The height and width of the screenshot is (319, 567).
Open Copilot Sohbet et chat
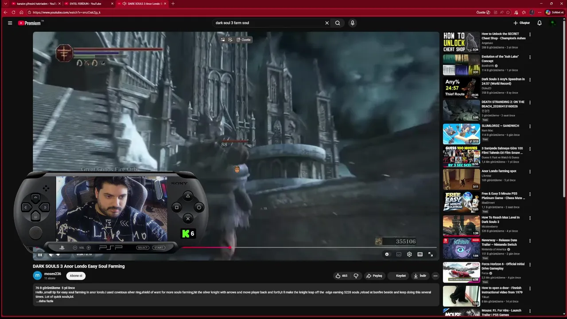[x=554, y=12]
